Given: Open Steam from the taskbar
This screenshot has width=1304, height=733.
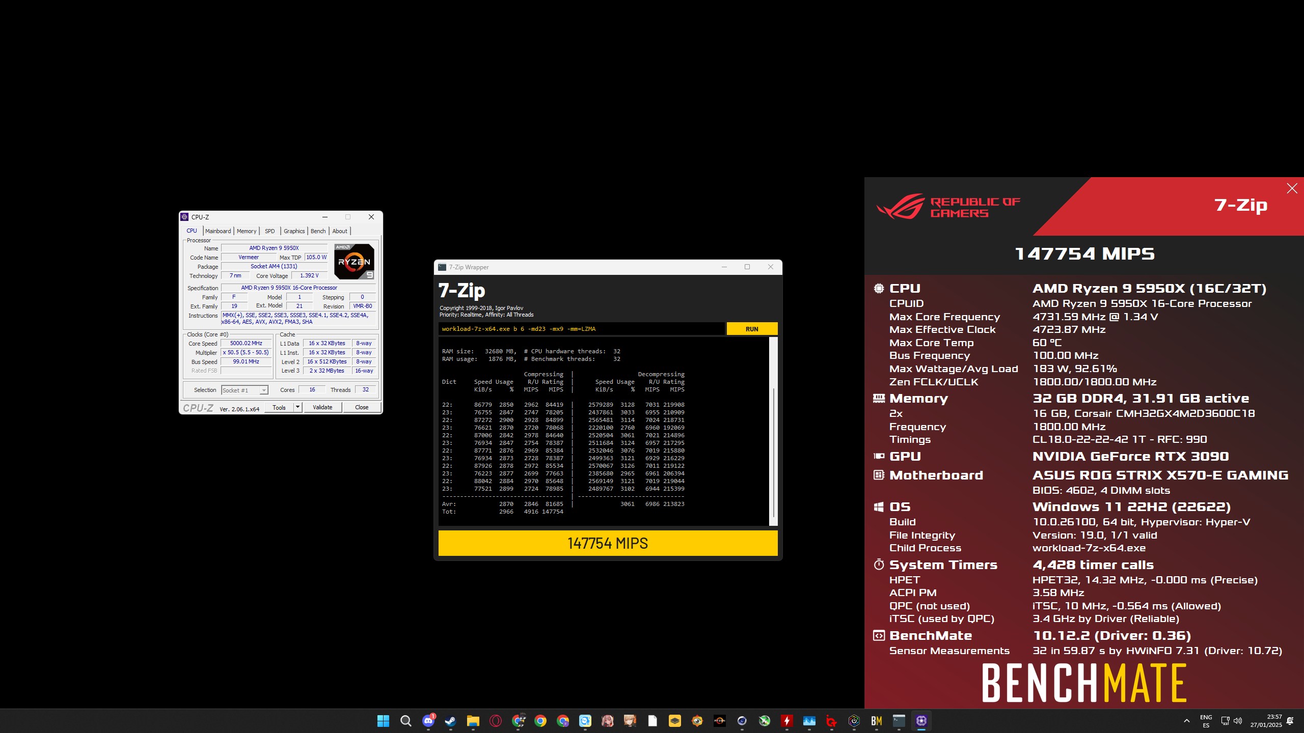Looking at the screenshot, I should pos(450,721).
